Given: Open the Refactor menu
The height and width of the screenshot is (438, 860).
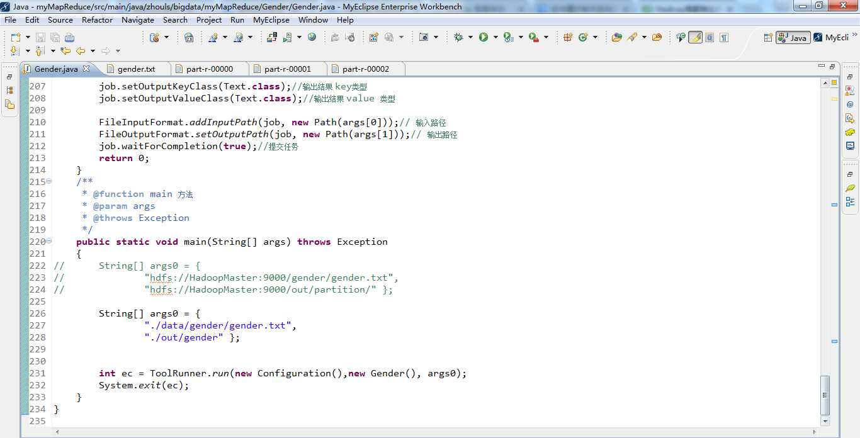Looking at the screenshot, I should point(98,20).
